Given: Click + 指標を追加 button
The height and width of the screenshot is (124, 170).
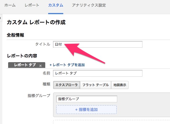Looking at the screenshot, I should [x=86, y=110].
